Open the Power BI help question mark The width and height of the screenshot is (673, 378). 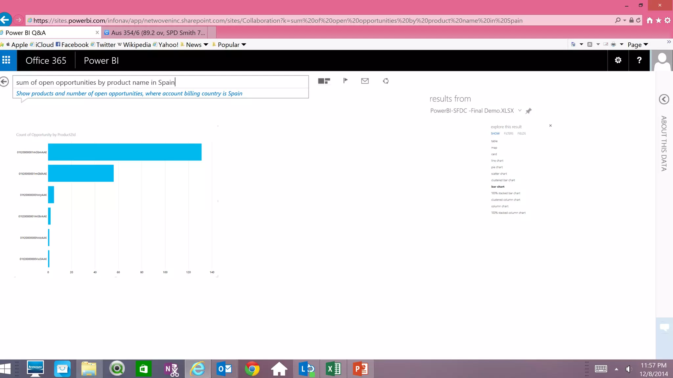point(639,60)
